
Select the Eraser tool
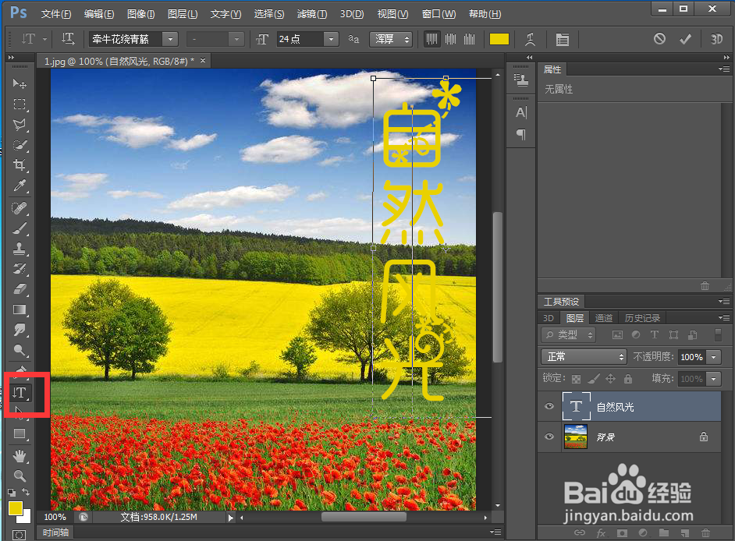coord(20,289)
